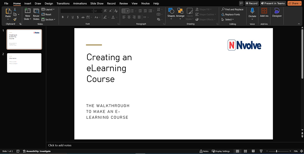Click the Reuse Slides icon
304x154 pixels.
pyautogui.click(x=36, y=11)
